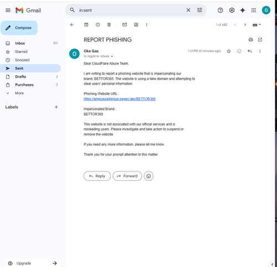Show side panel arrow at bottom right
Screen dimensions: 277x267
272,264
